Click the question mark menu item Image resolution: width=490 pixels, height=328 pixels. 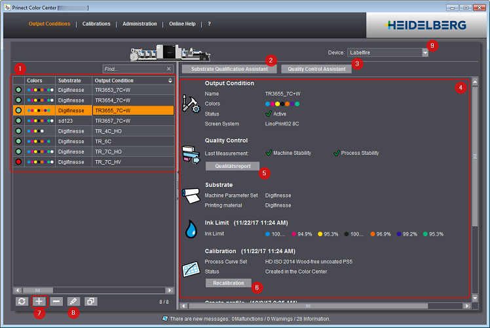click(x=209, y=24)
